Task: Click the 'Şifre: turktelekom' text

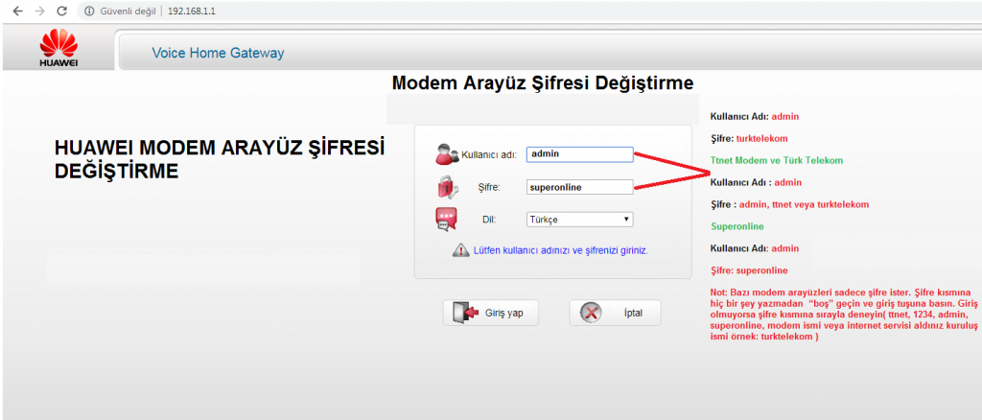Action: coord(749,138)
